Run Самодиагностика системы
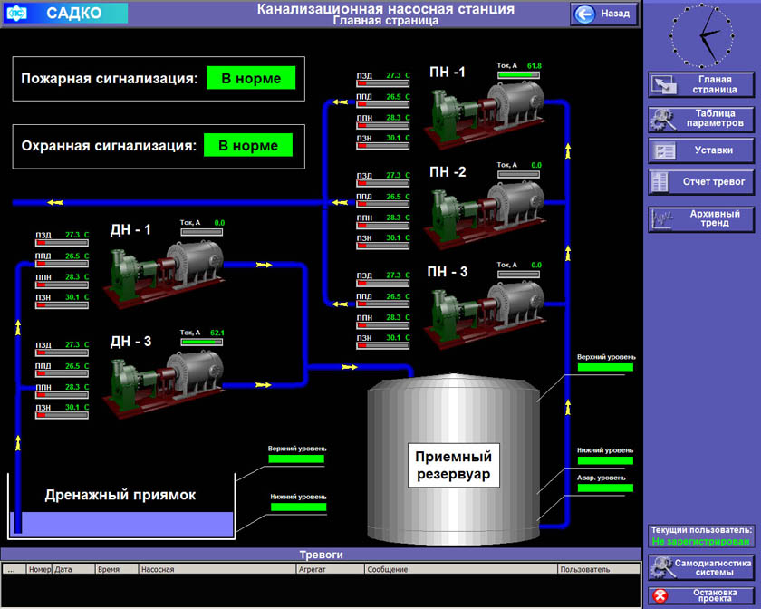 701,567
